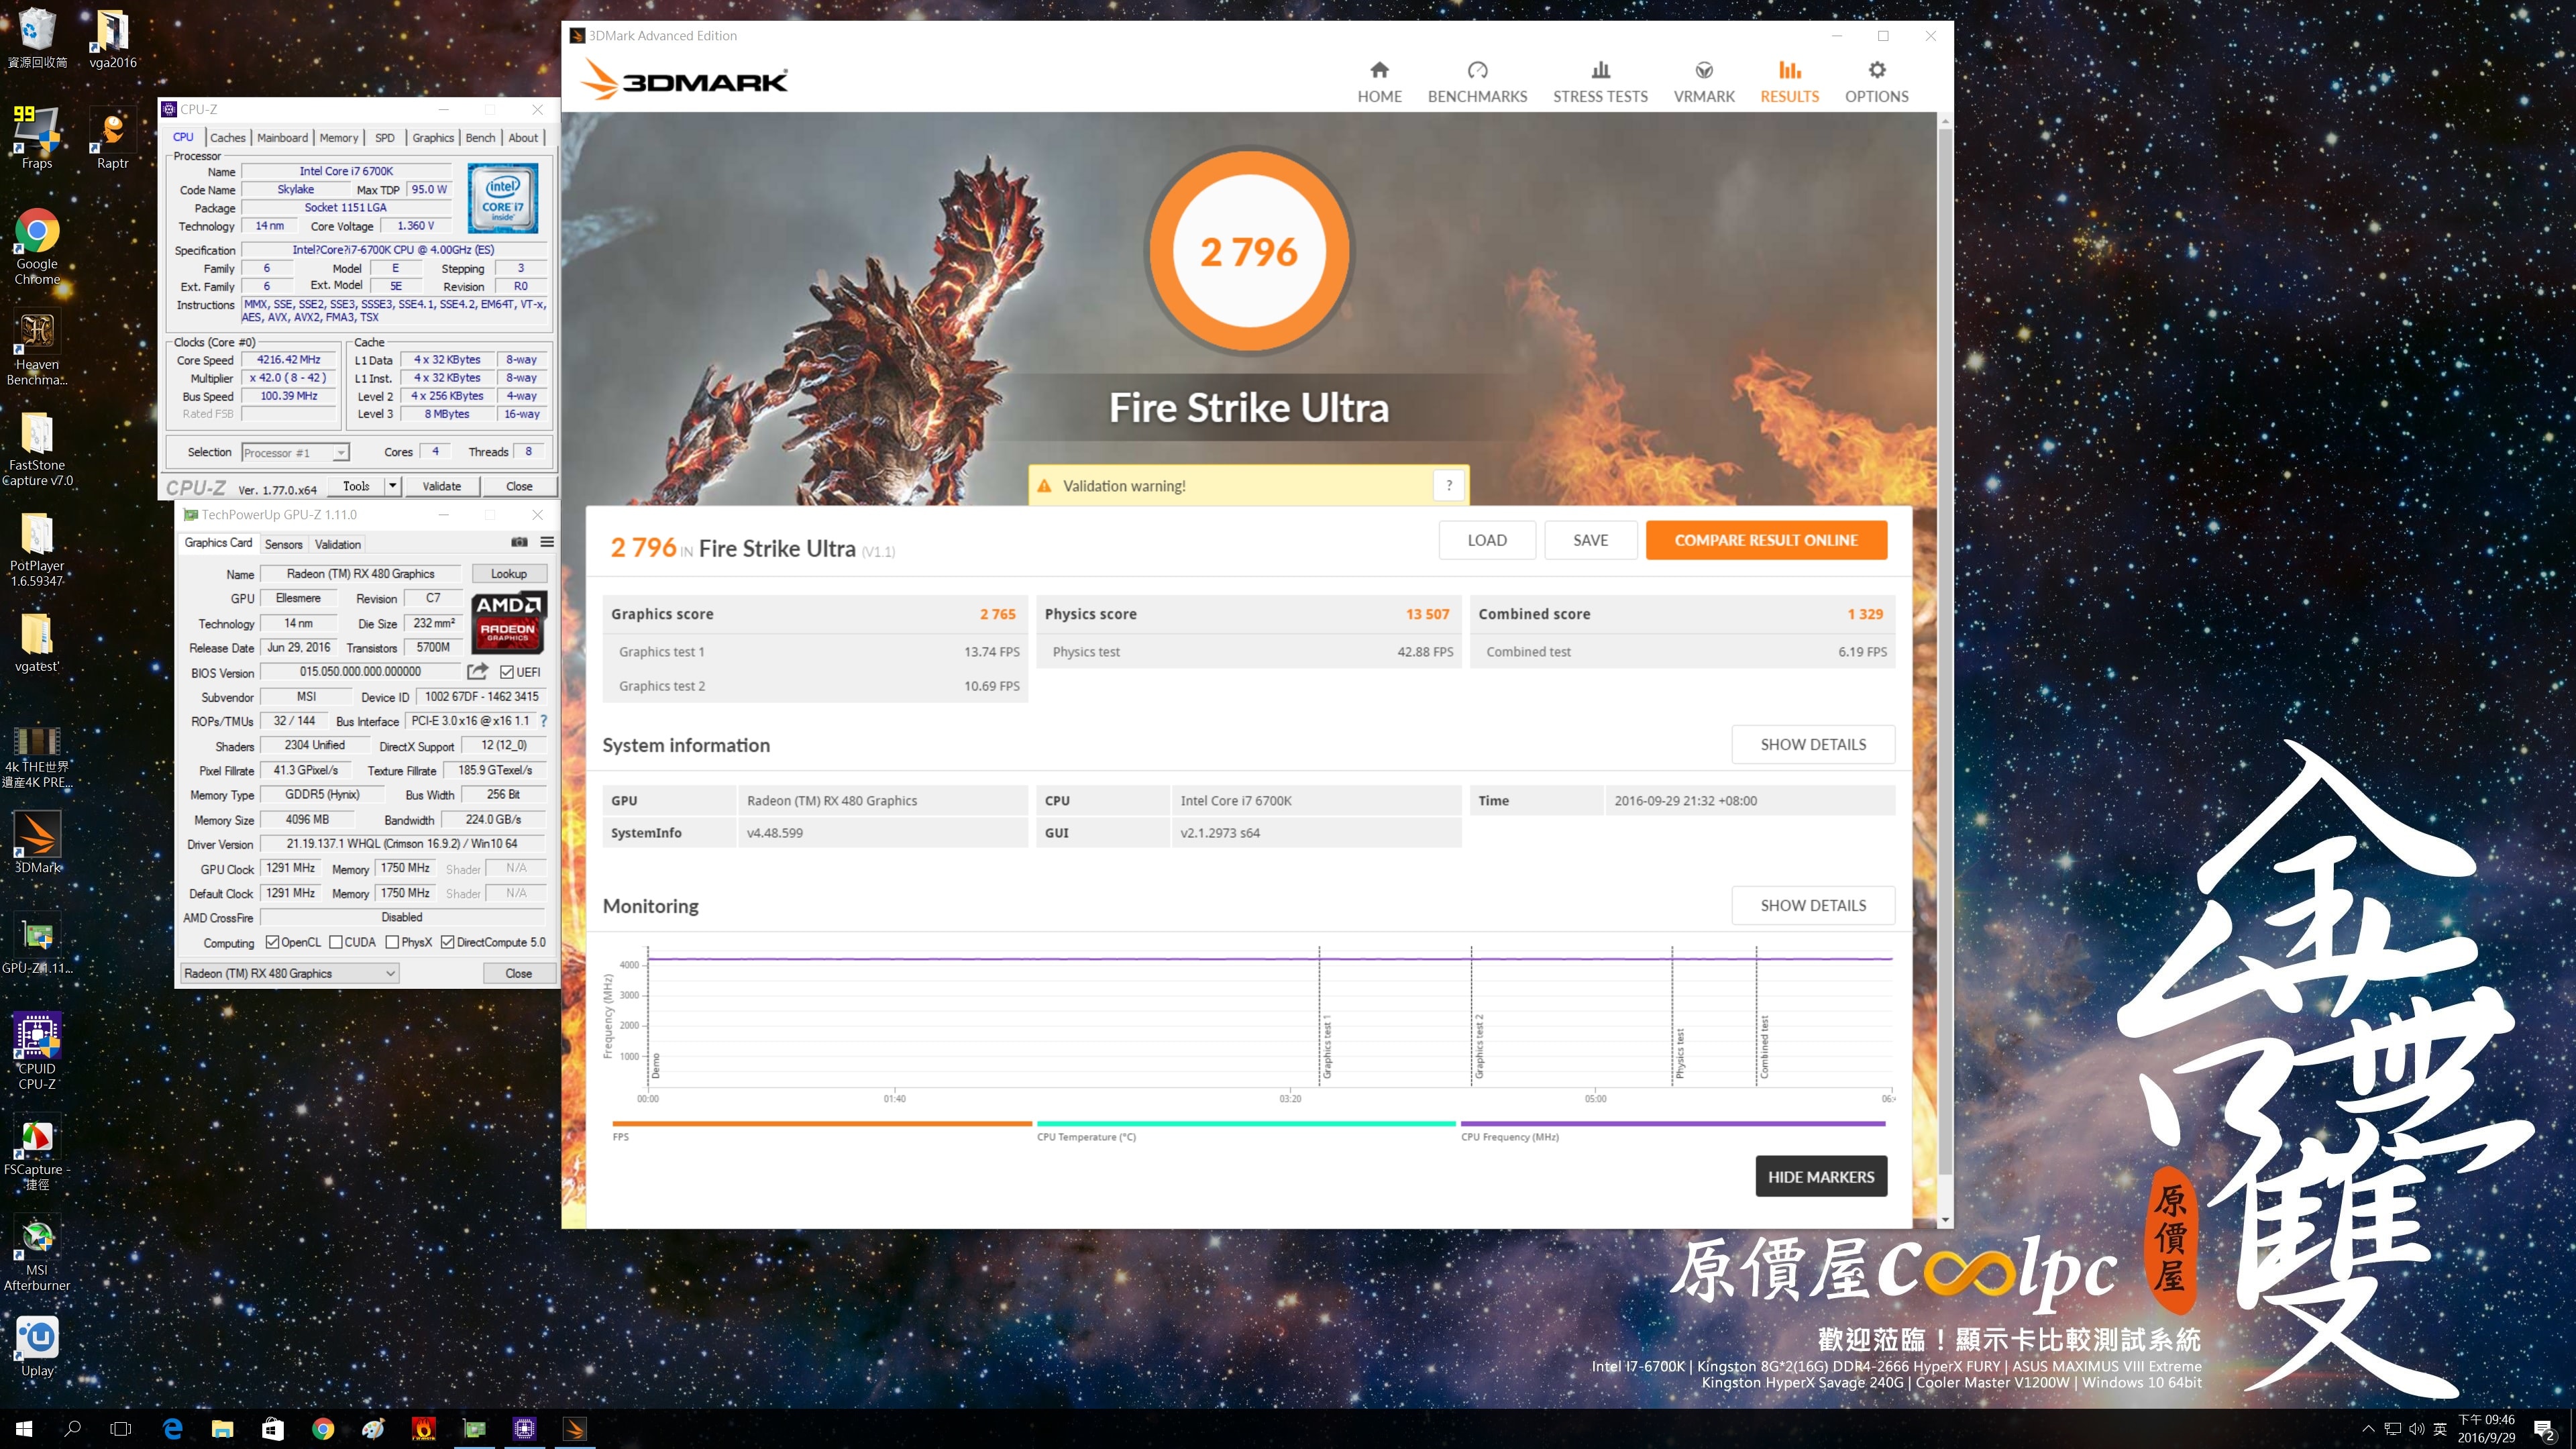This screenshot has height=1449, width=2576.
Task: Open Processor #1 selection dropdown in CPU-Z
Action: coord(295,452)
